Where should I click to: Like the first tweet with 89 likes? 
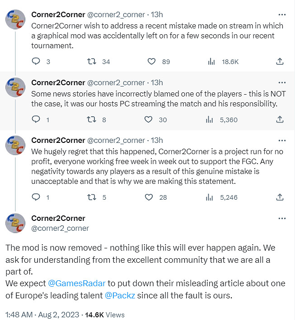coord(152,61)
